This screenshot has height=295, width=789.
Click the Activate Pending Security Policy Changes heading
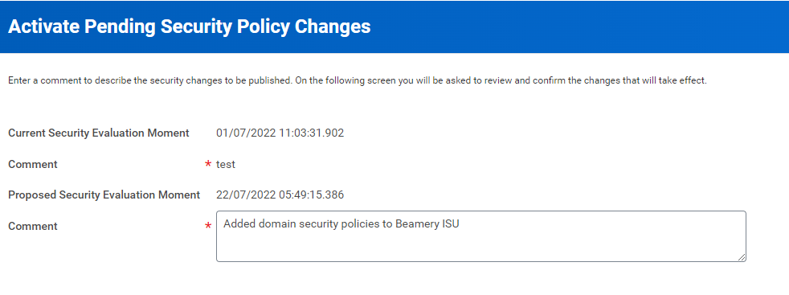[190, 27]
